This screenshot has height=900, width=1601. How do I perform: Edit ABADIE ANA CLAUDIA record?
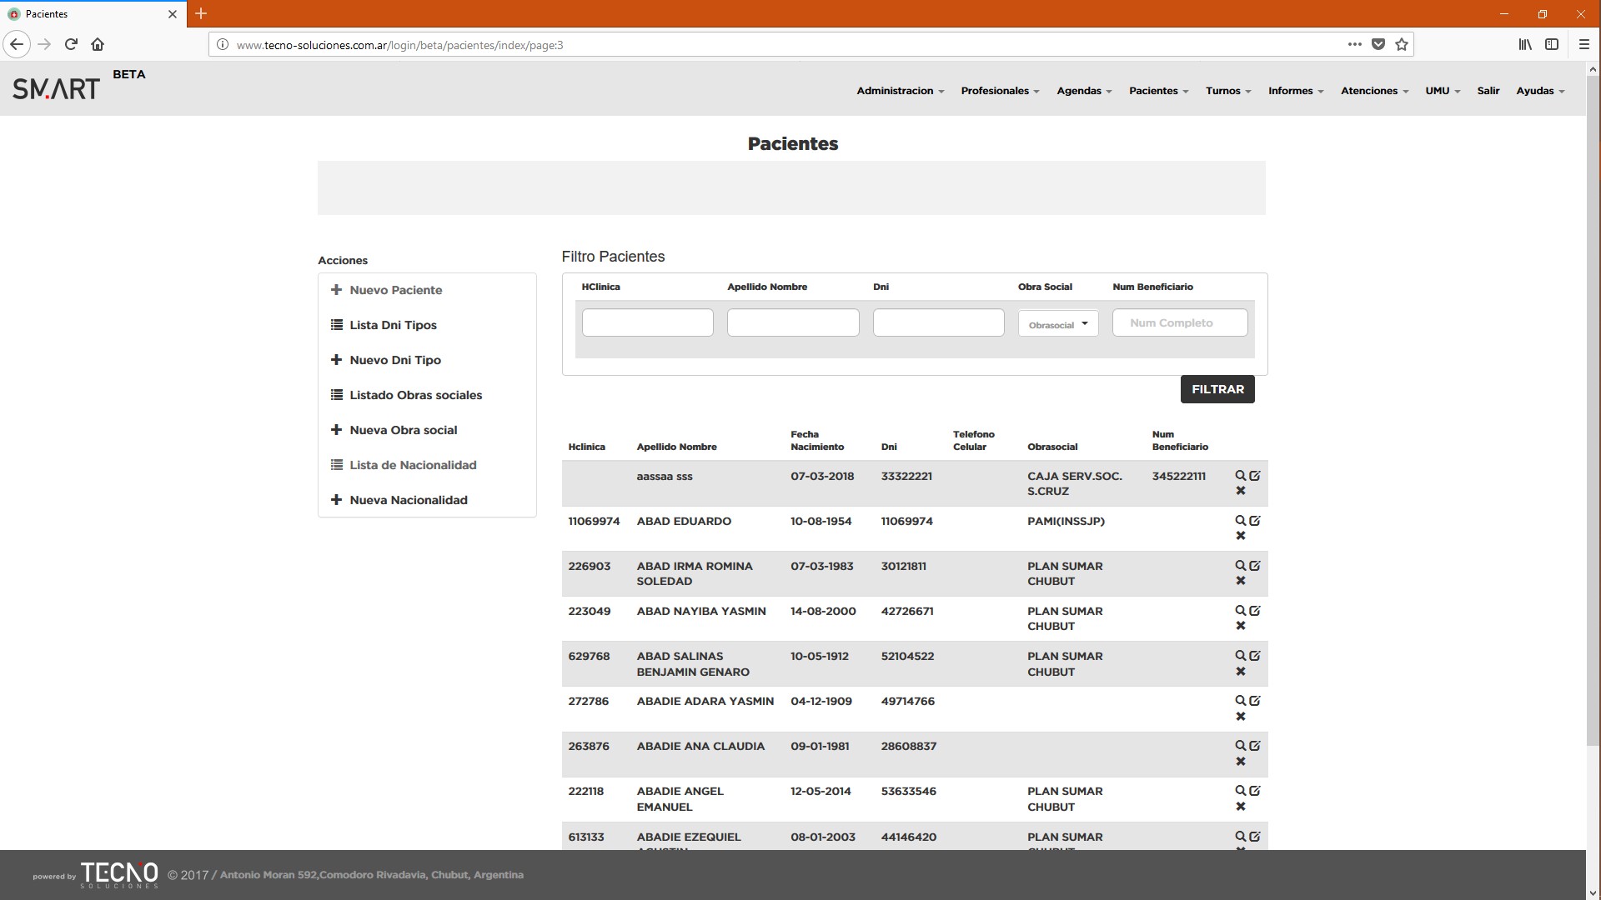tap(1255, 746)
